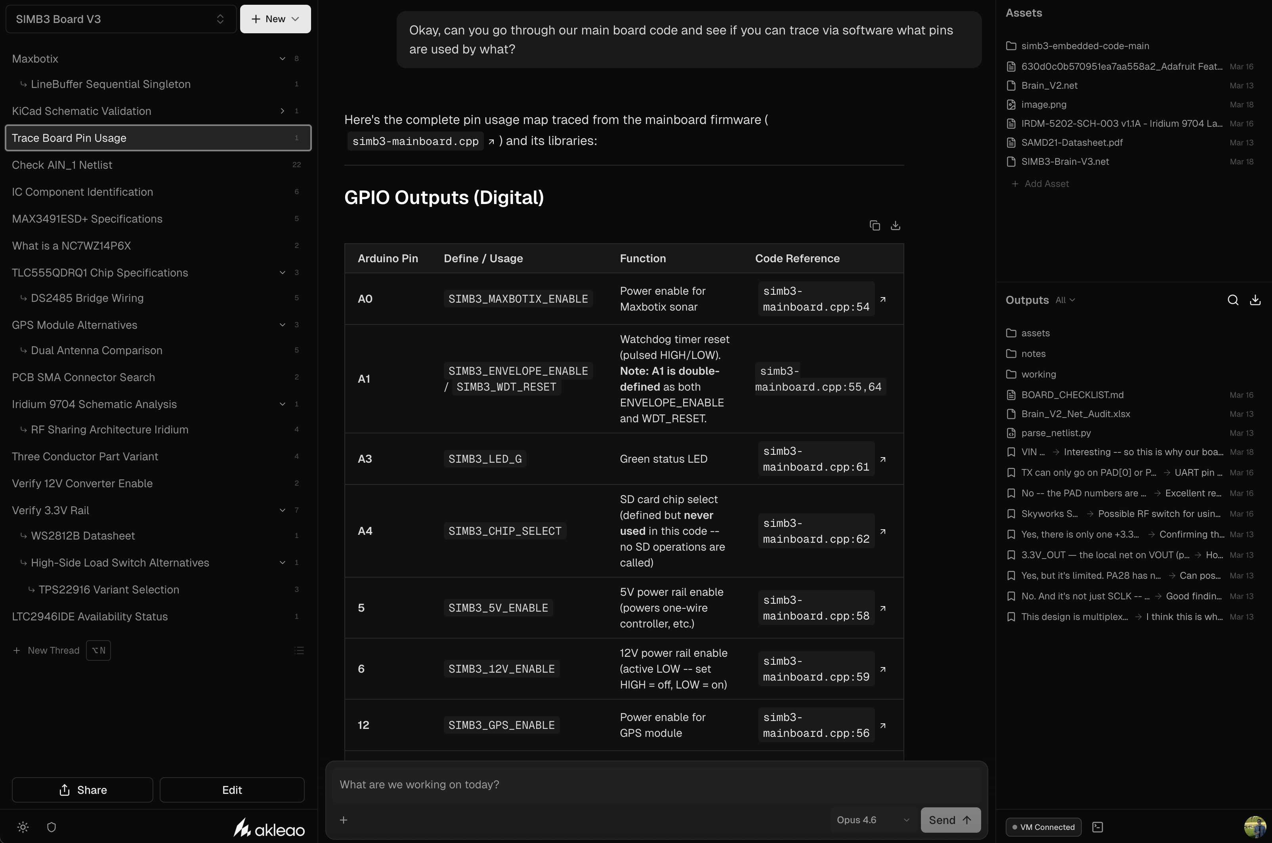
Task: Click the shield icon in bottom bar
Action: (52, 827)
